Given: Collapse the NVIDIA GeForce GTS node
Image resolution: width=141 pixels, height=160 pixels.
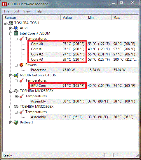Looking at the screenshot, I should tap(11, 75).
